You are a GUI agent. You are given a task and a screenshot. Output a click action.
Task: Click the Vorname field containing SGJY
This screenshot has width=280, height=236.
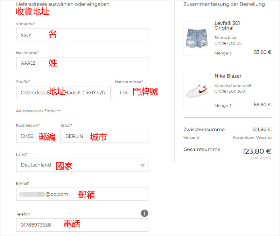(x=82, y=35)
